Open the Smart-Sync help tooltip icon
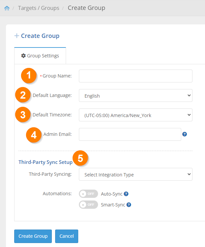205x247 pixels. click(129, 205)
